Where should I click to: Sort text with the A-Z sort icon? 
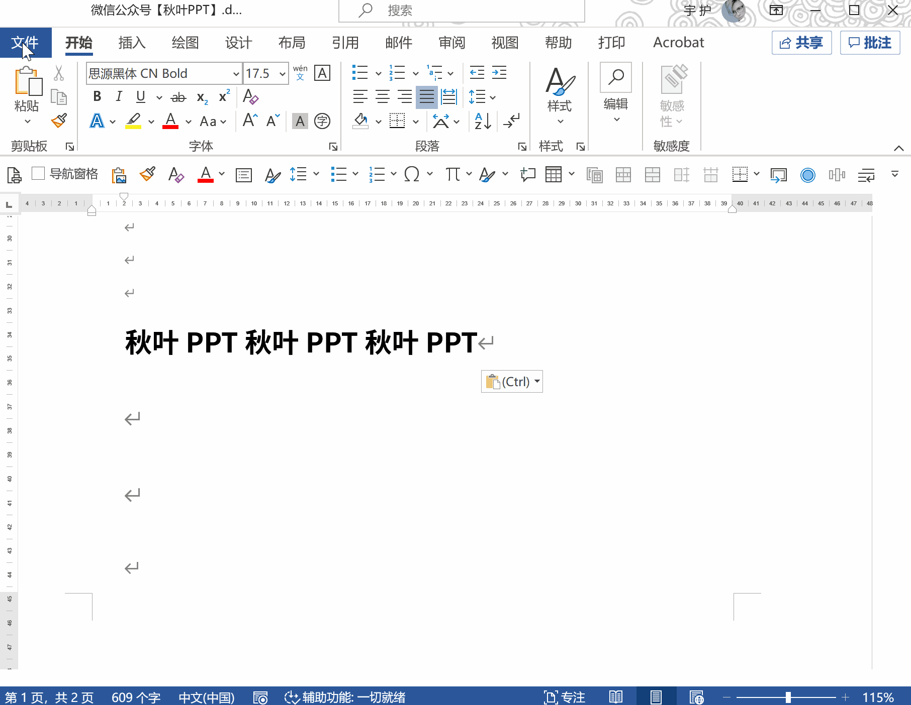click(x=483, y=121)
